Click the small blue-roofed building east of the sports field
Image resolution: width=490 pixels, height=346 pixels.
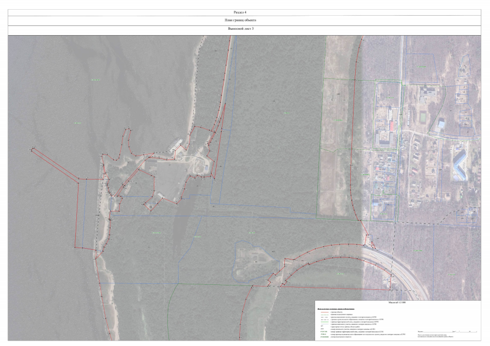(x=441, y=124)
